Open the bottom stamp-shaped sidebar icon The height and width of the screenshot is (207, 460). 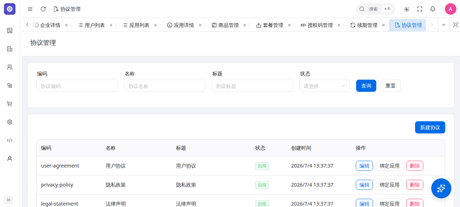coord(10,159)
